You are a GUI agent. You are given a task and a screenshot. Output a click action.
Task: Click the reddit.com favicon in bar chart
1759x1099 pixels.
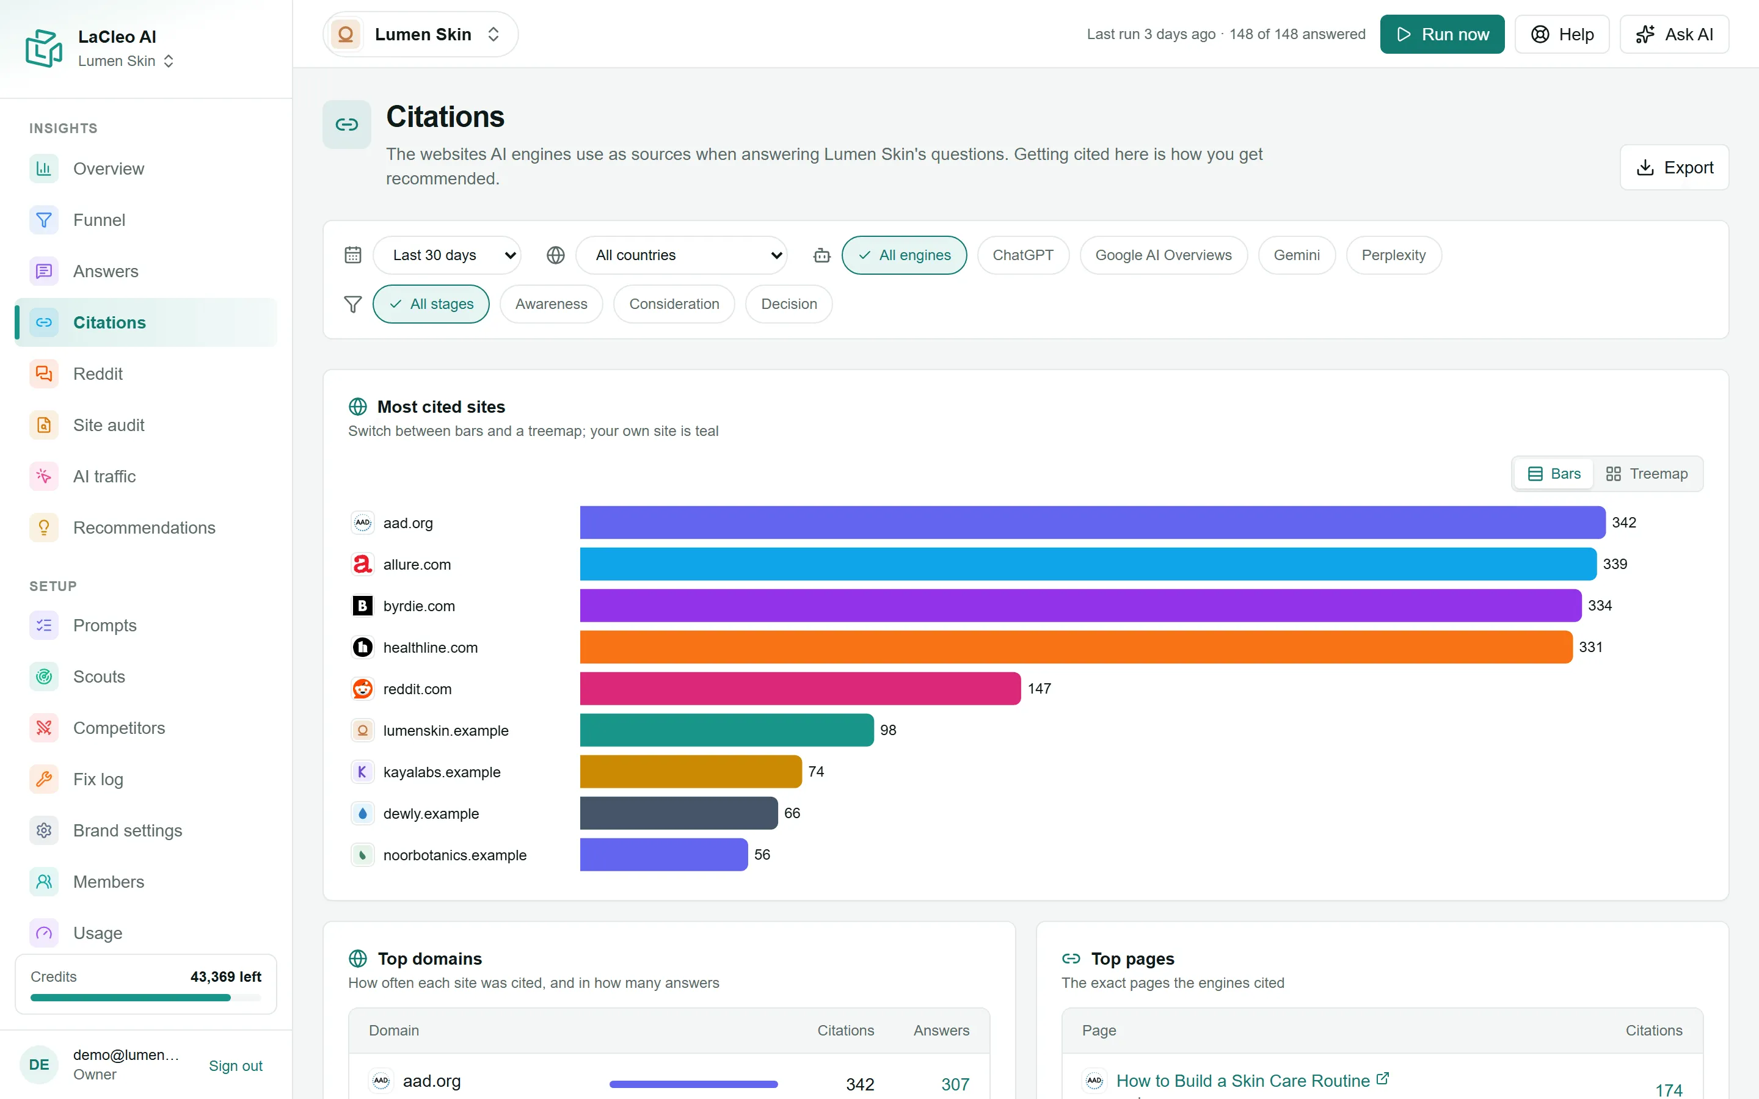pos(363,688)
